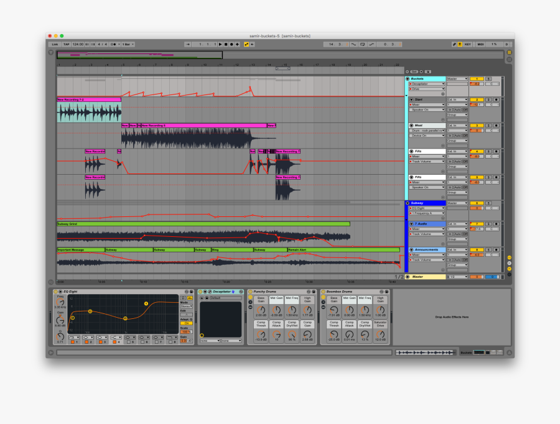The width and height of the screenshot is (560, 424).
Task: Click the Punchy Drums Bass Gain knob
Action: [x=261, y=310]
